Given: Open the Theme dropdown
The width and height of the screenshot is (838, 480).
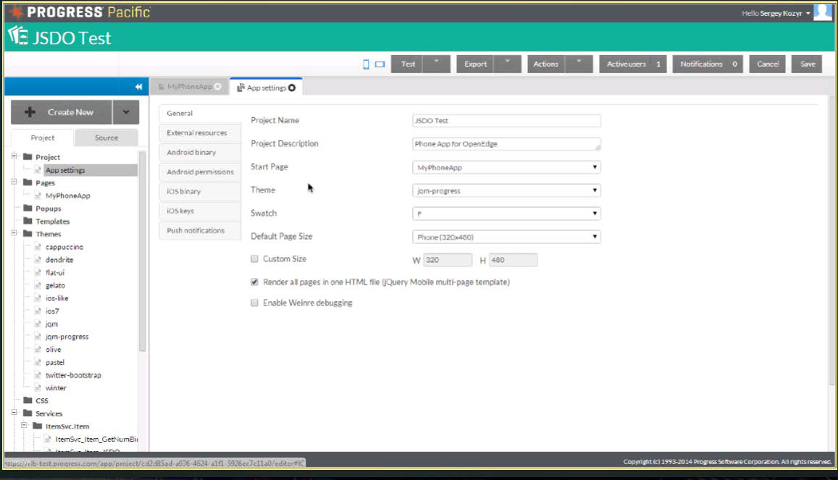Looking at the screenshot, I should click(506, 190).
